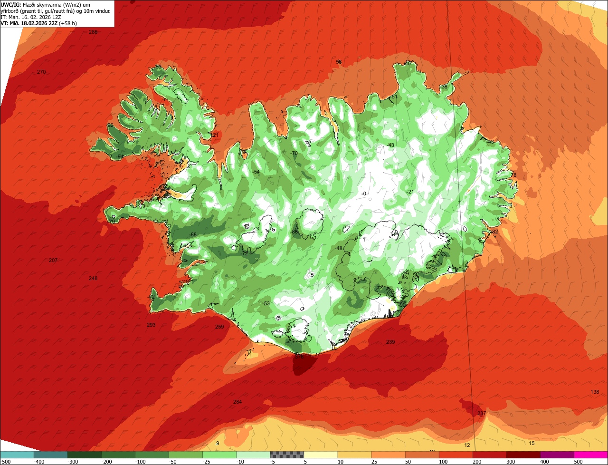Click the legend swatch between 5 and 10

point(321,455)
